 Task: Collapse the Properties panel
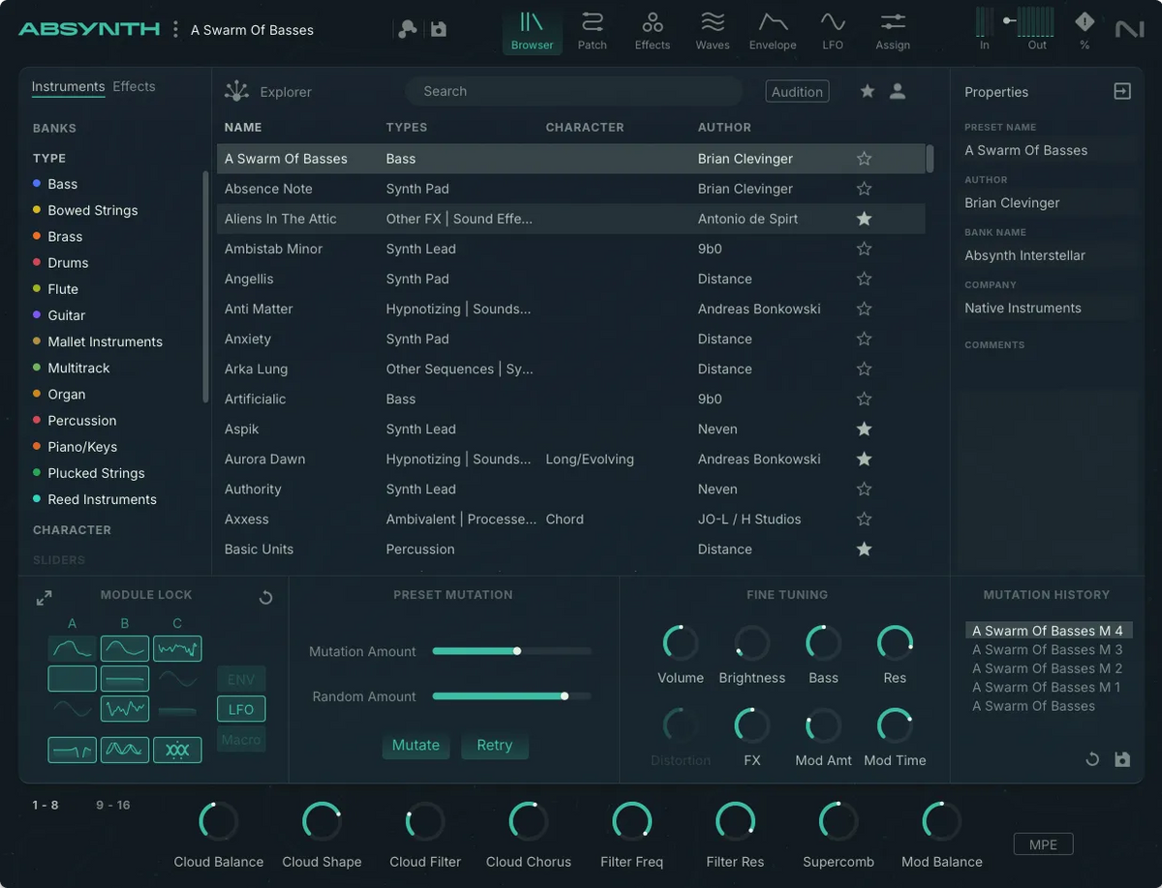pos(1121,91)
